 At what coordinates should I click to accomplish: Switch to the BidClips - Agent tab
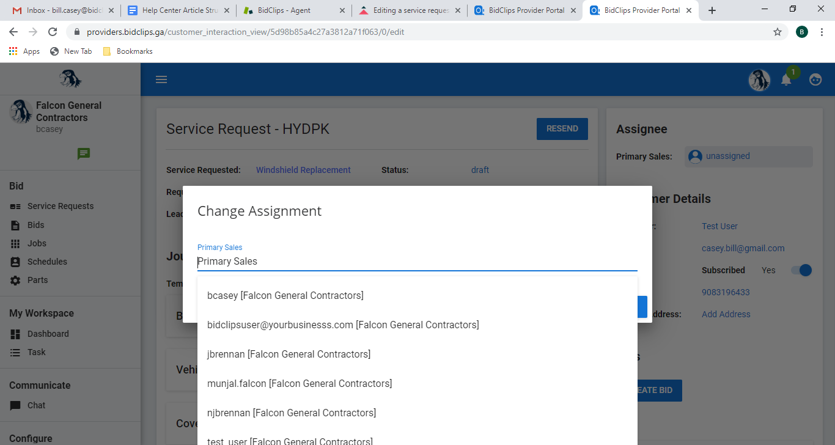pyautogui.click(x=294, y=10)
